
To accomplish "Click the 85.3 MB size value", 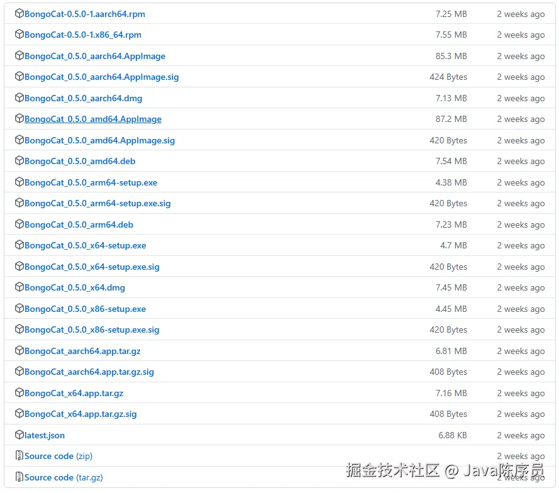I will (451, 56).
